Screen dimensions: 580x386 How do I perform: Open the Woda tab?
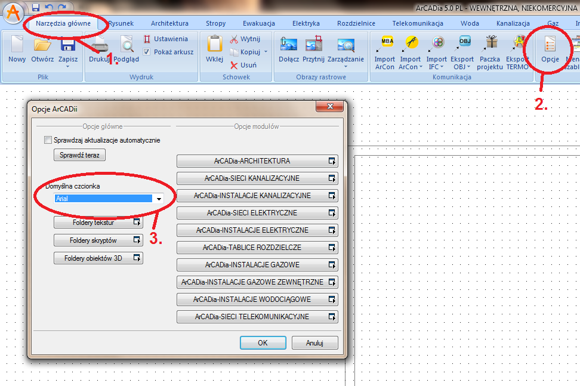[470, 23]
